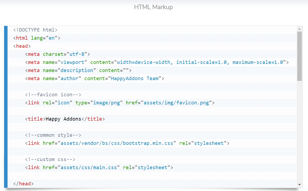Viewport: 308px width, 191px height.
Task: Click the common style comment
Action: tap(53, 135)
